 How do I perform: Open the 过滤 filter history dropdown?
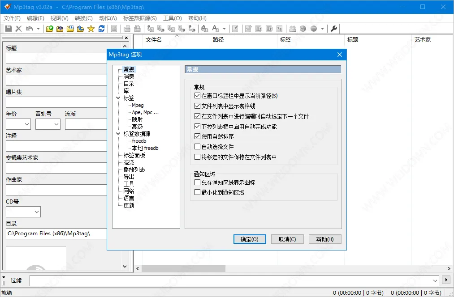point(435,280)
